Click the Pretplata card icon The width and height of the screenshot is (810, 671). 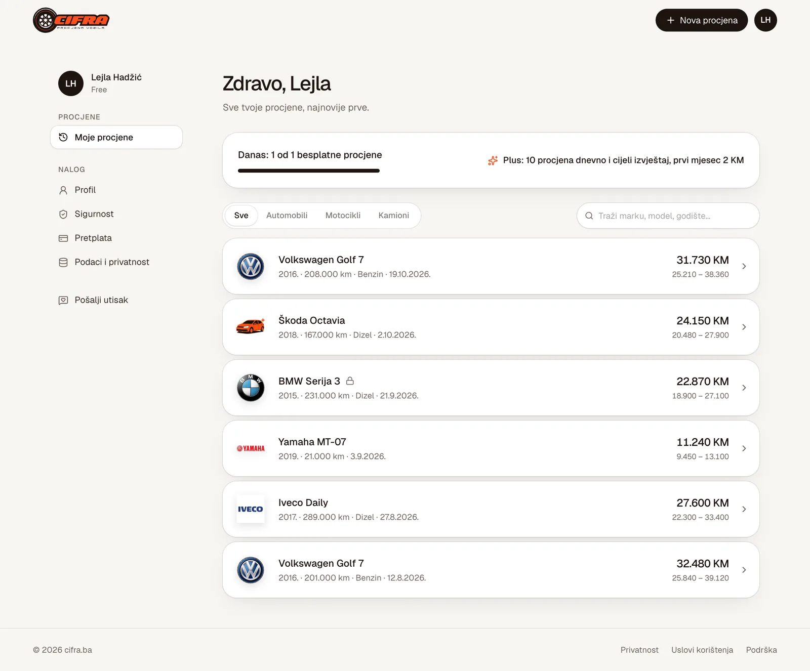[63, 238]
